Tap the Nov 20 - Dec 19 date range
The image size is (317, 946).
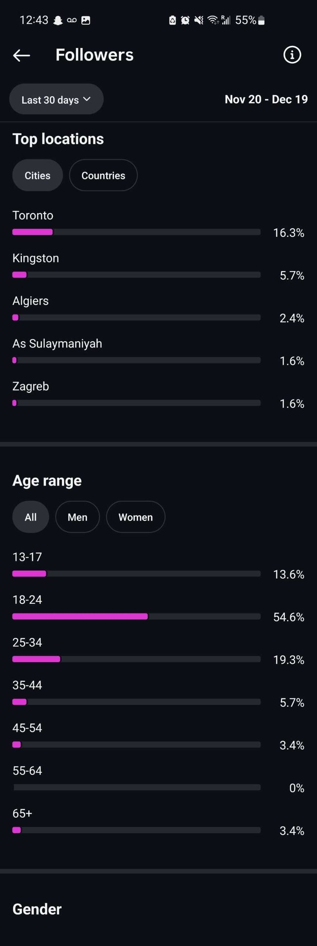(266, 99)
